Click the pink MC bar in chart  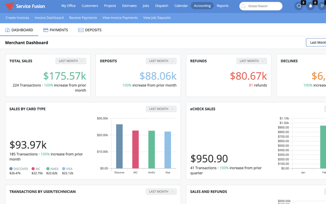[x=135, y=149]
